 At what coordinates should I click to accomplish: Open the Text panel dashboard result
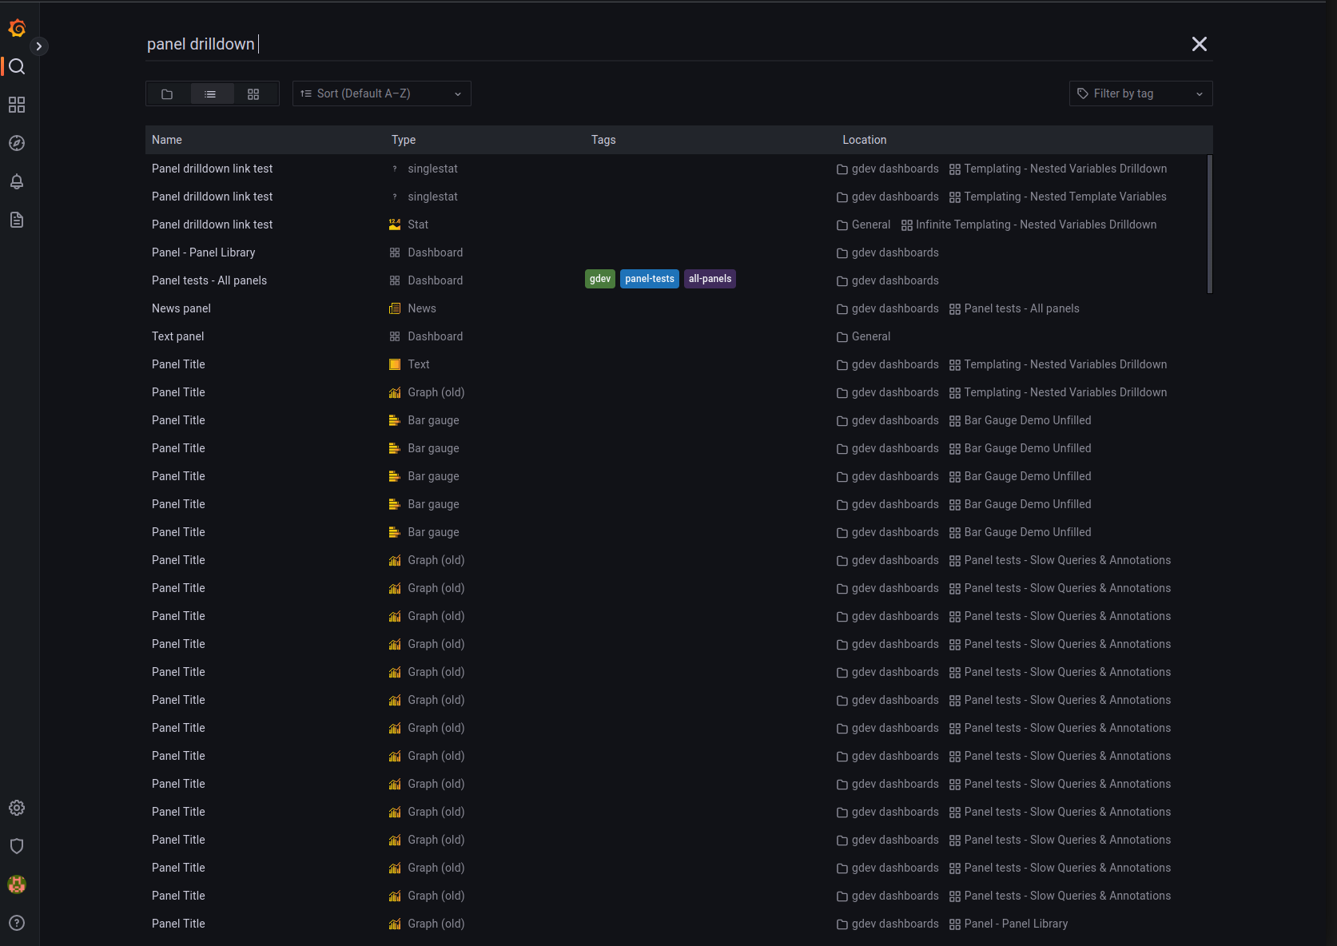[177, 336]
